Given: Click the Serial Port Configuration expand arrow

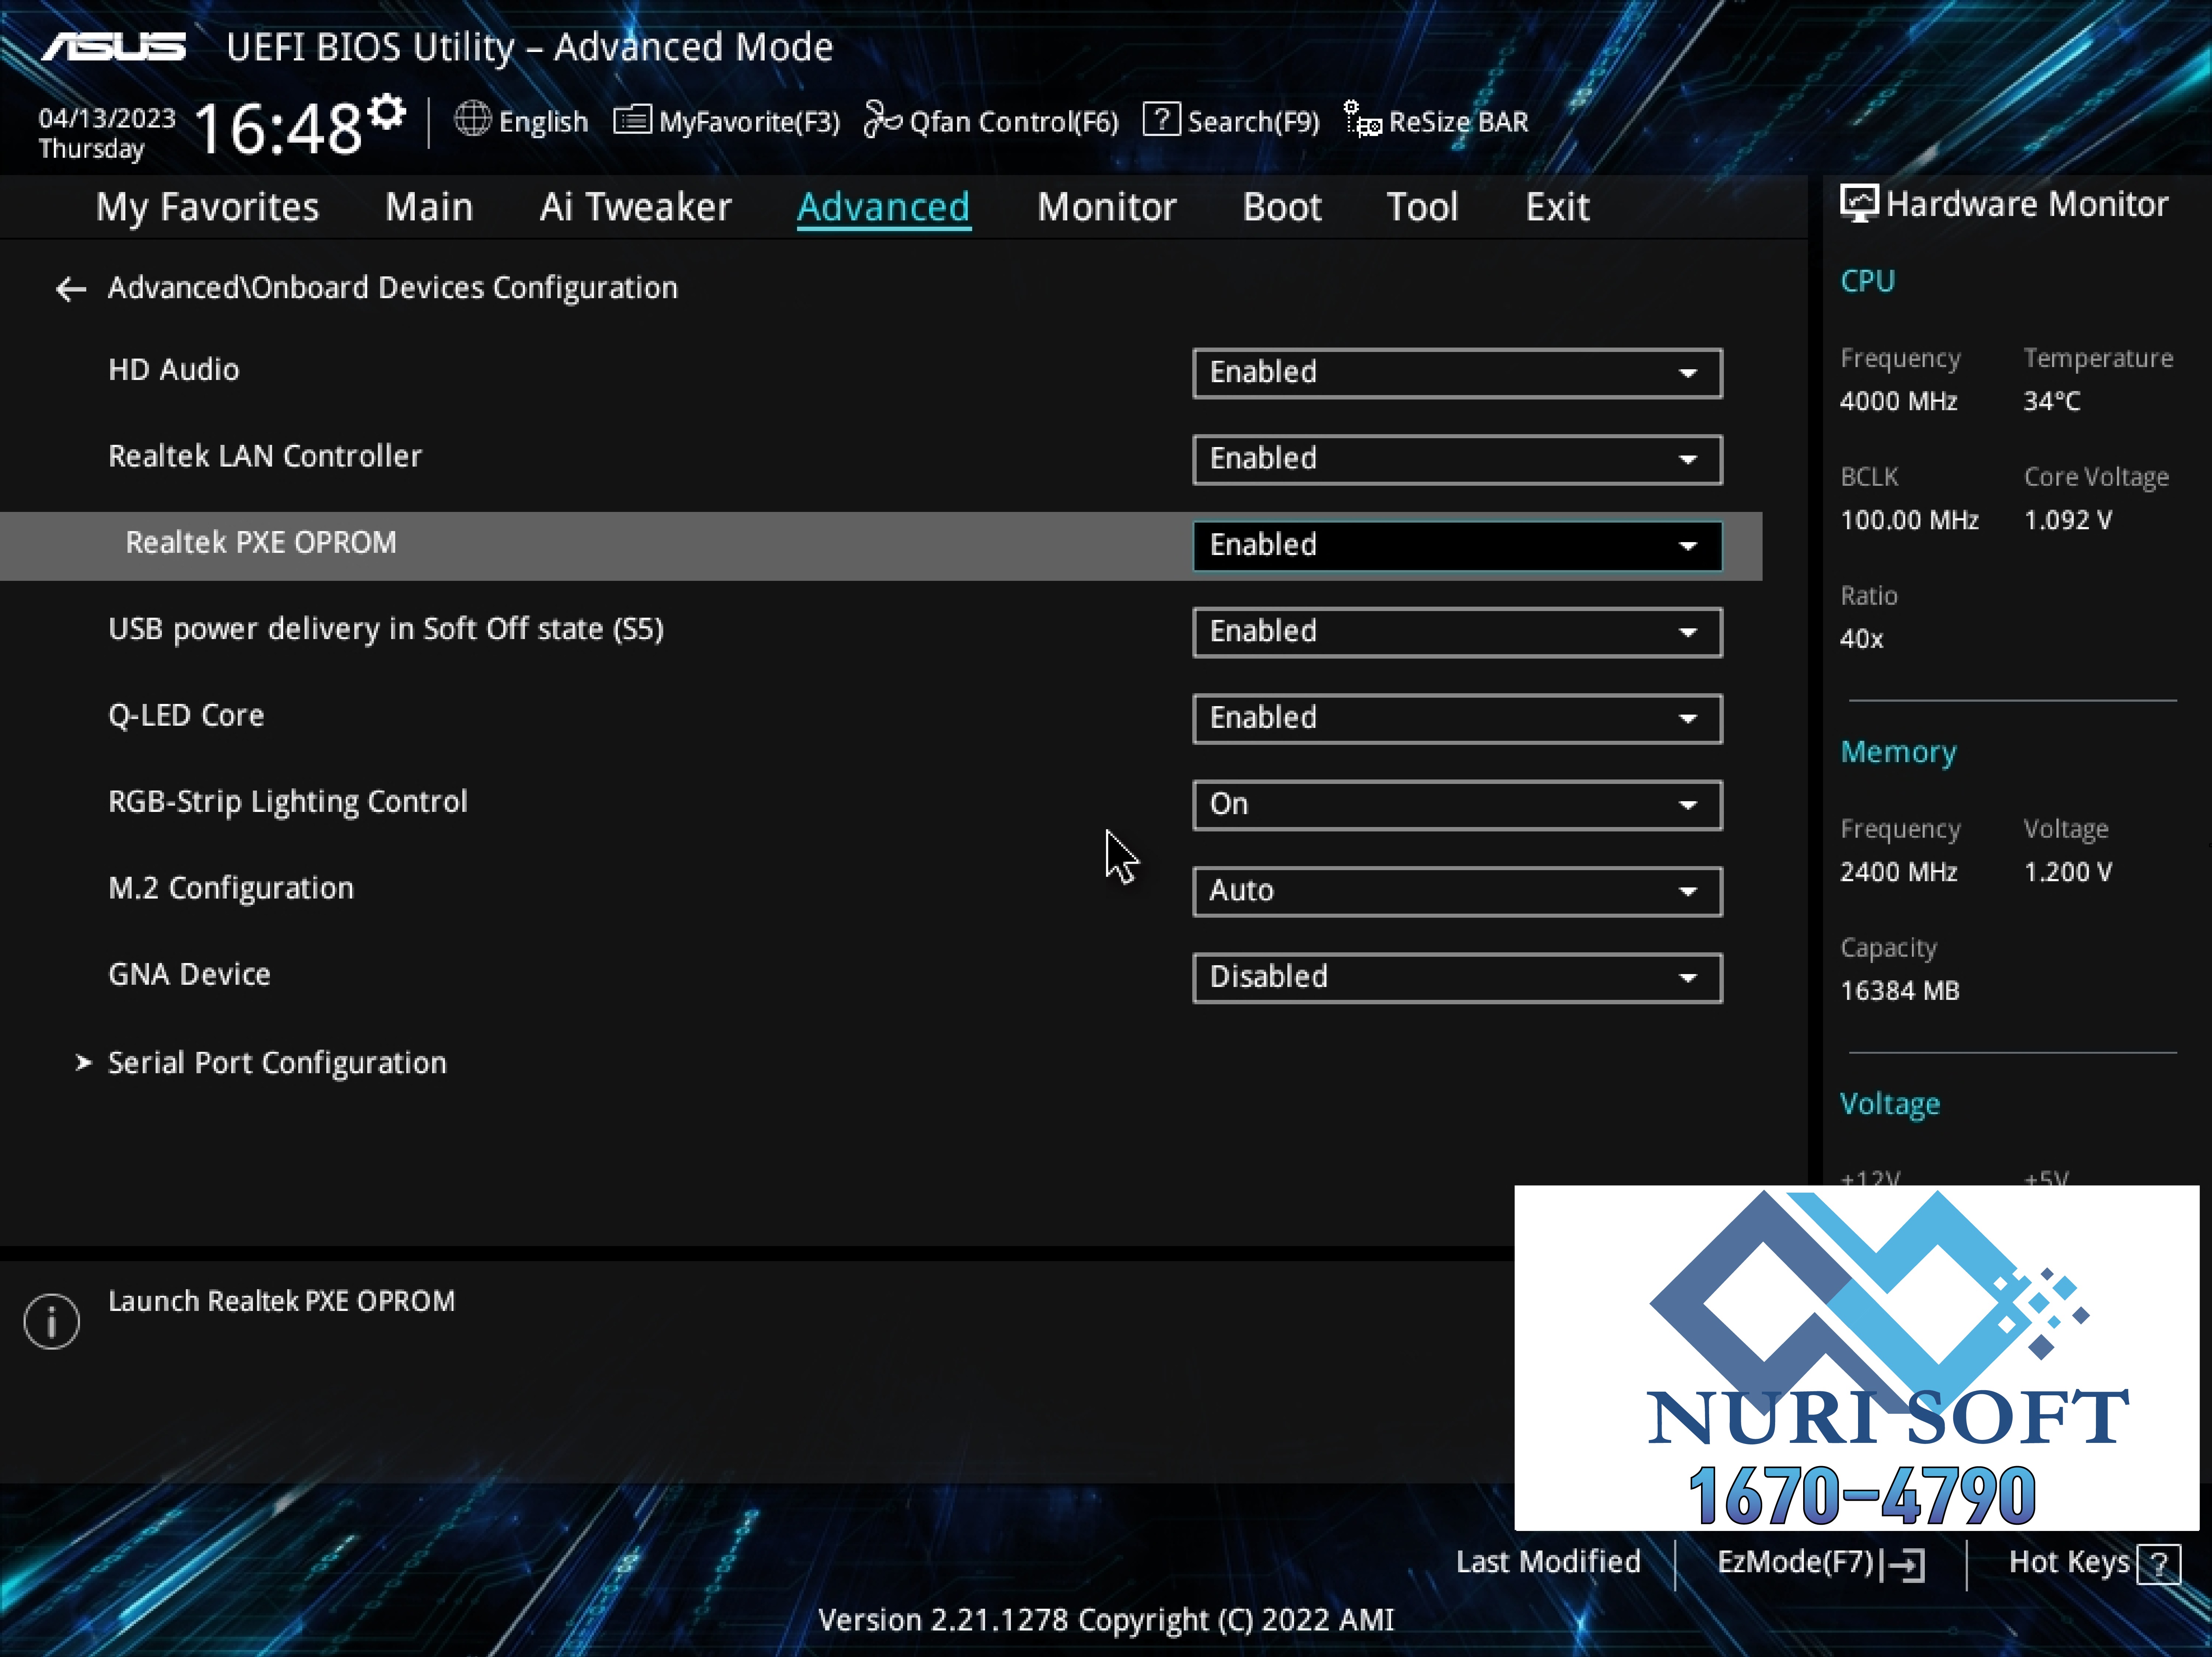Looking at the screenshot, I should 84,1063.
